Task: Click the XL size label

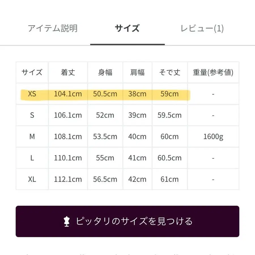Action: 32,179
